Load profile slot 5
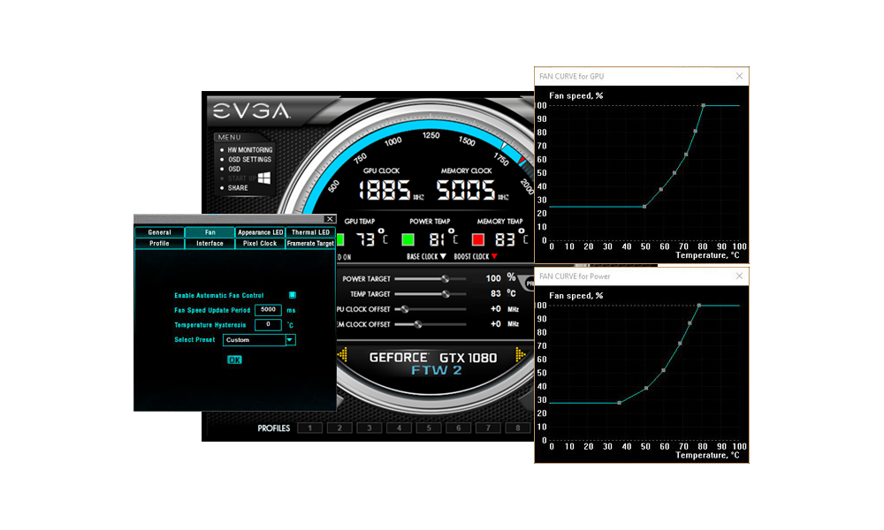Viewport: 884px width, 530px height. 429,428
